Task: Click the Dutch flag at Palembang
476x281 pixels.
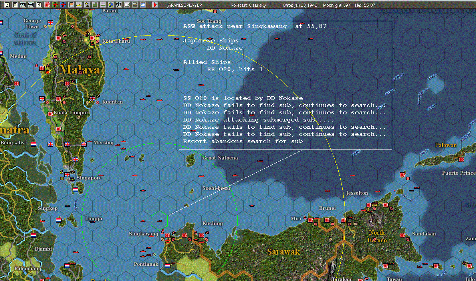Action: [x=67, y=266]
